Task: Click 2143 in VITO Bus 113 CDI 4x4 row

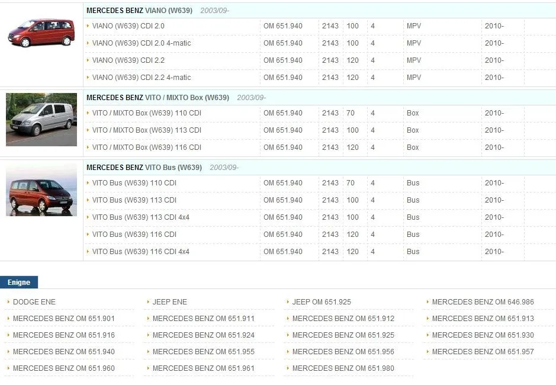Action: (330, 217)
